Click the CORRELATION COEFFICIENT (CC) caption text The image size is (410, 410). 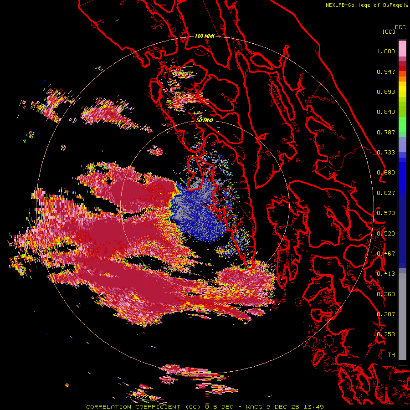click(143, 407)
